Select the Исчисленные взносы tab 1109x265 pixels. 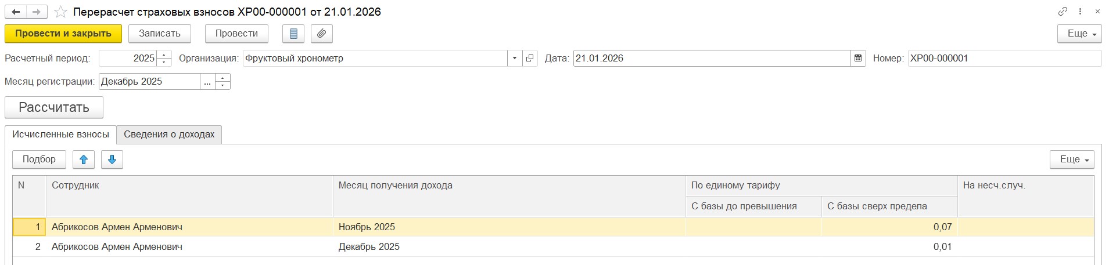[x=60, y=135]
